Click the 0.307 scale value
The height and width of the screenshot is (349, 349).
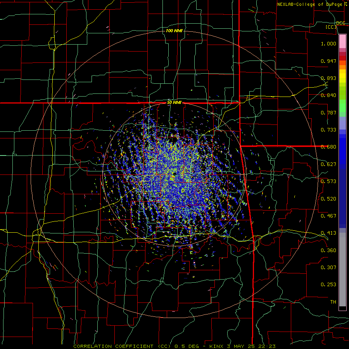(x=328, y=268)
